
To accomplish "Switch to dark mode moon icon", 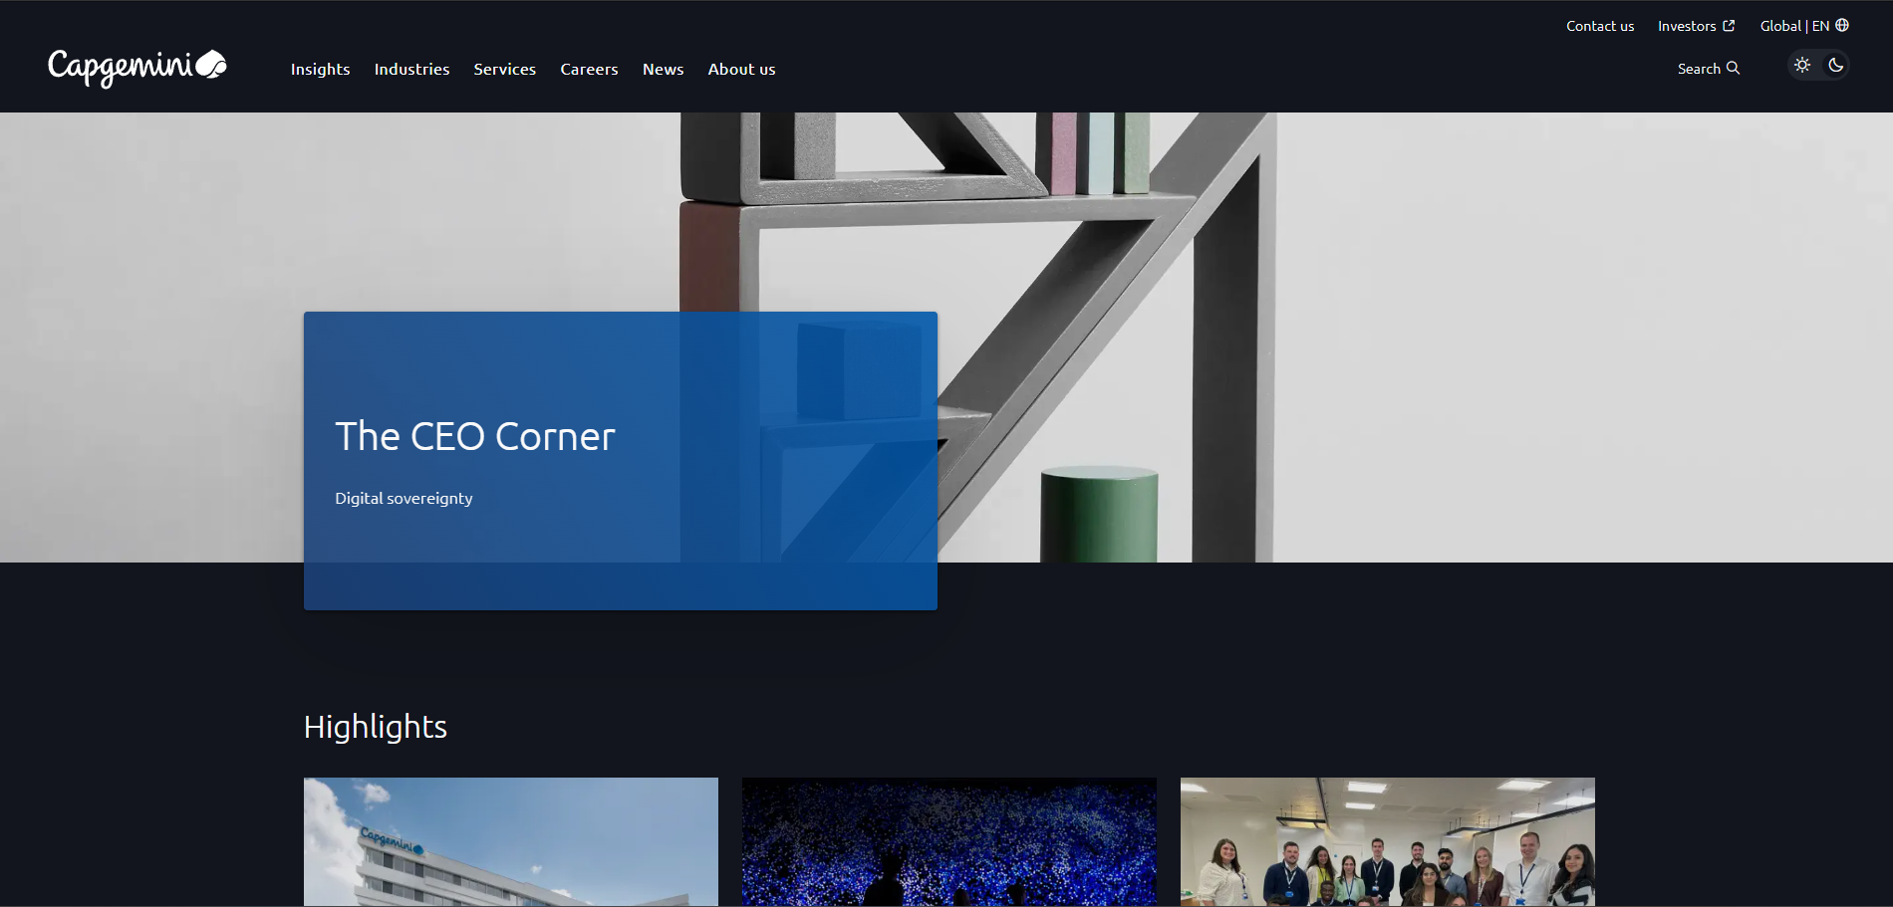I will click(1835, 65).
